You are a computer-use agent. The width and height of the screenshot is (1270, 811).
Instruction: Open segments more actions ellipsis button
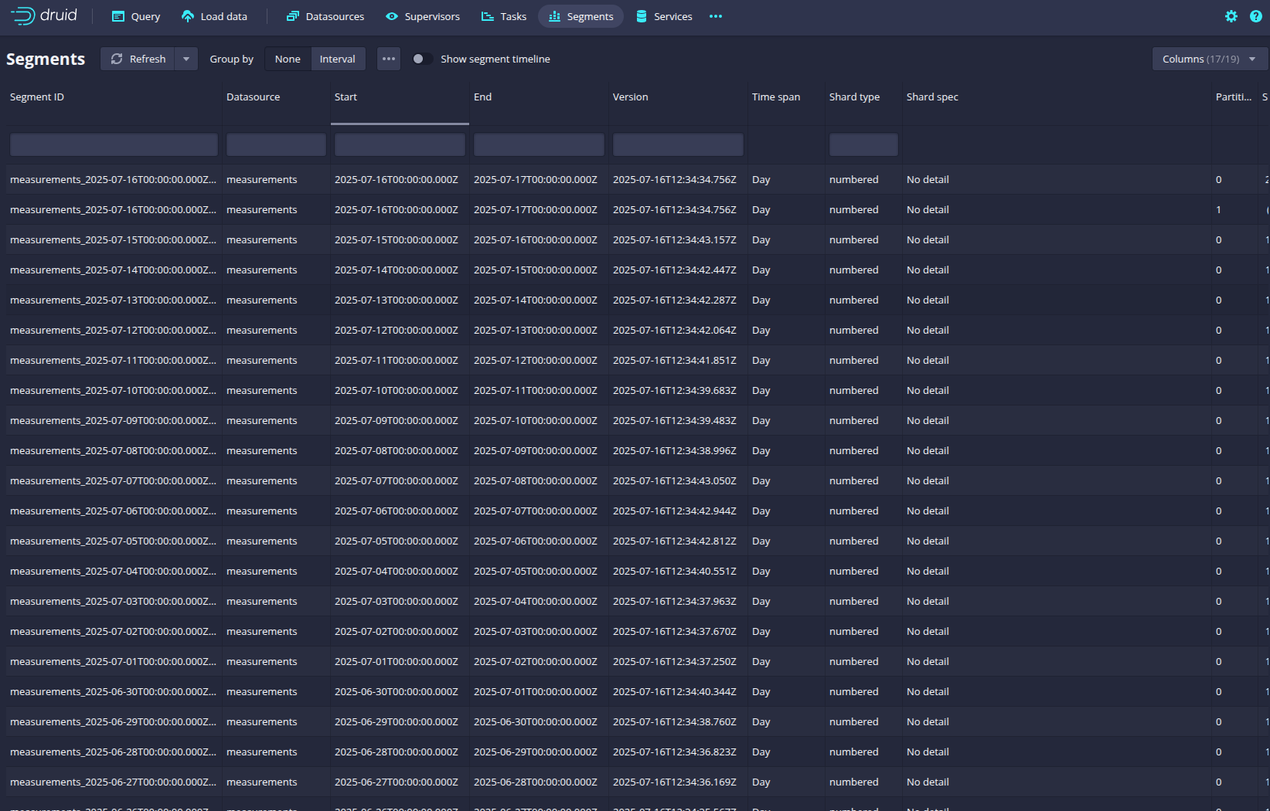click(389, 59)
